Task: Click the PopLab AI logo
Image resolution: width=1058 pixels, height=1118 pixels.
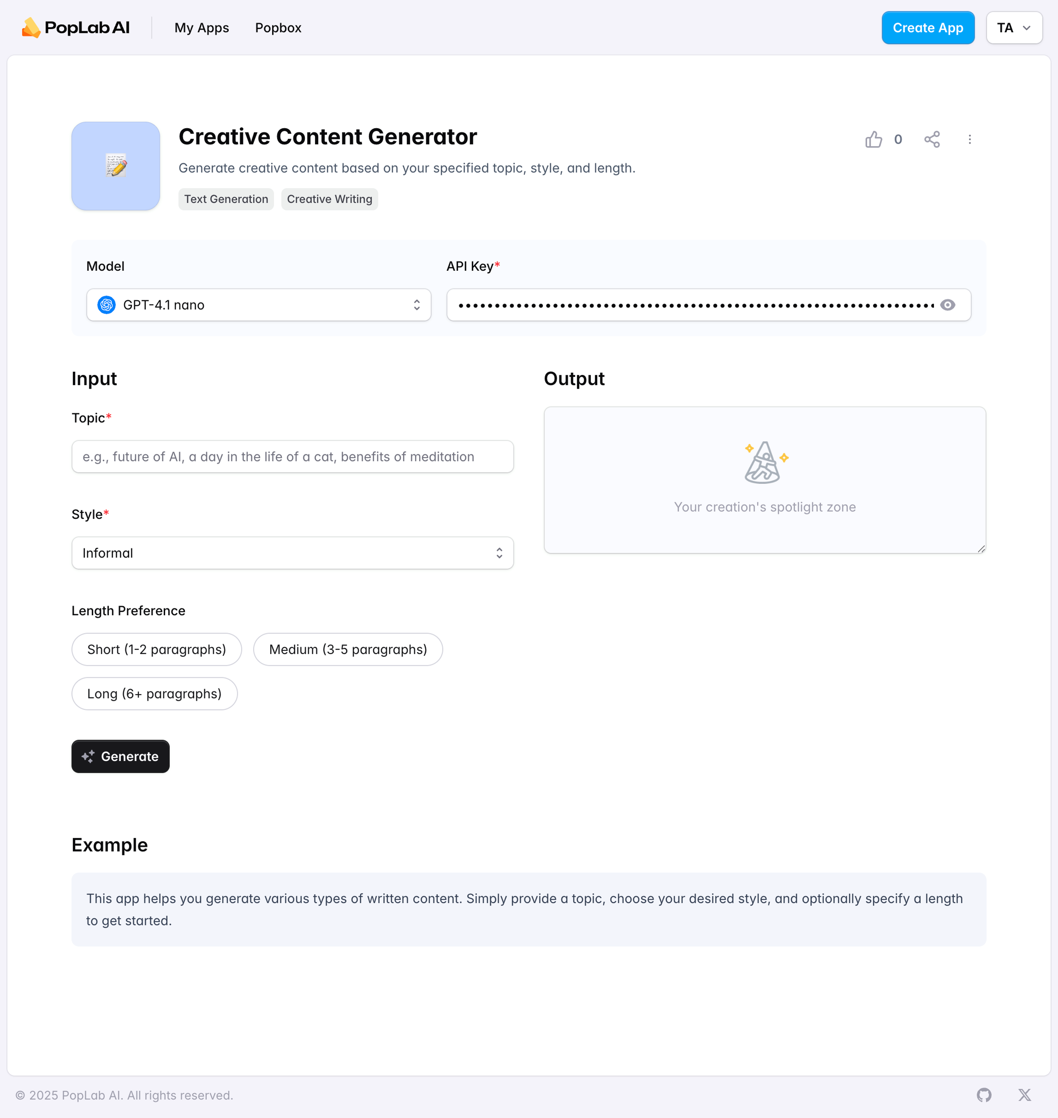Action: (76, 28)
